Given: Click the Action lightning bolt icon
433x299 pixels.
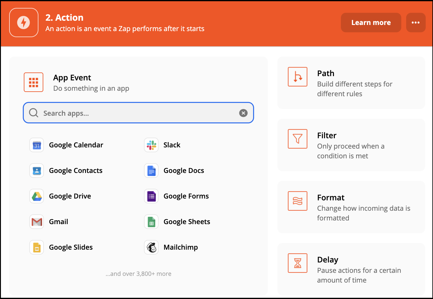Looking at the screenshot, I should tap(24, 23).
